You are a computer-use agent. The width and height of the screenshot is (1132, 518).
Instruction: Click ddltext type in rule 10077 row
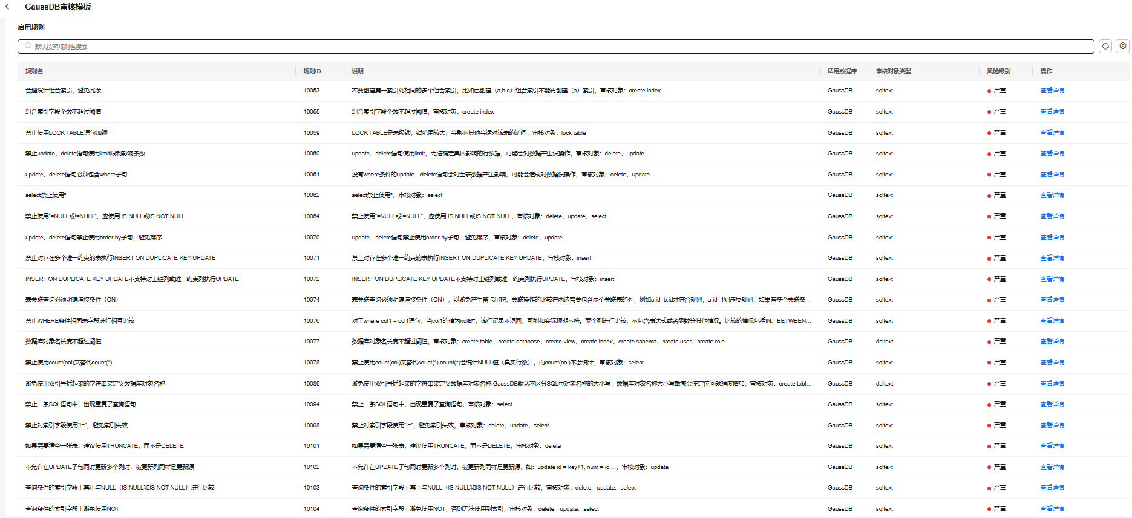click(x=885, y=342)
